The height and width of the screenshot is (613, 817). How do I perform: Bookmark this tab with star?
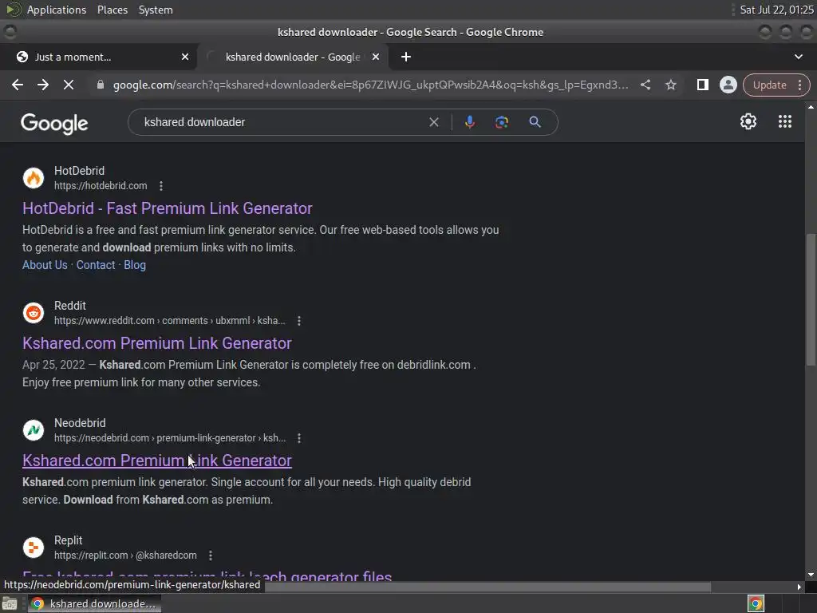pos(670,85)
